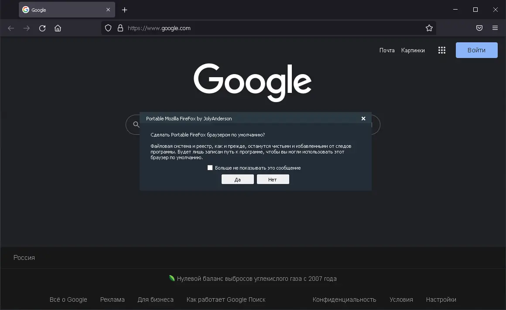
Task: Click the search magnifier icon
Action: tap(136, 124)
